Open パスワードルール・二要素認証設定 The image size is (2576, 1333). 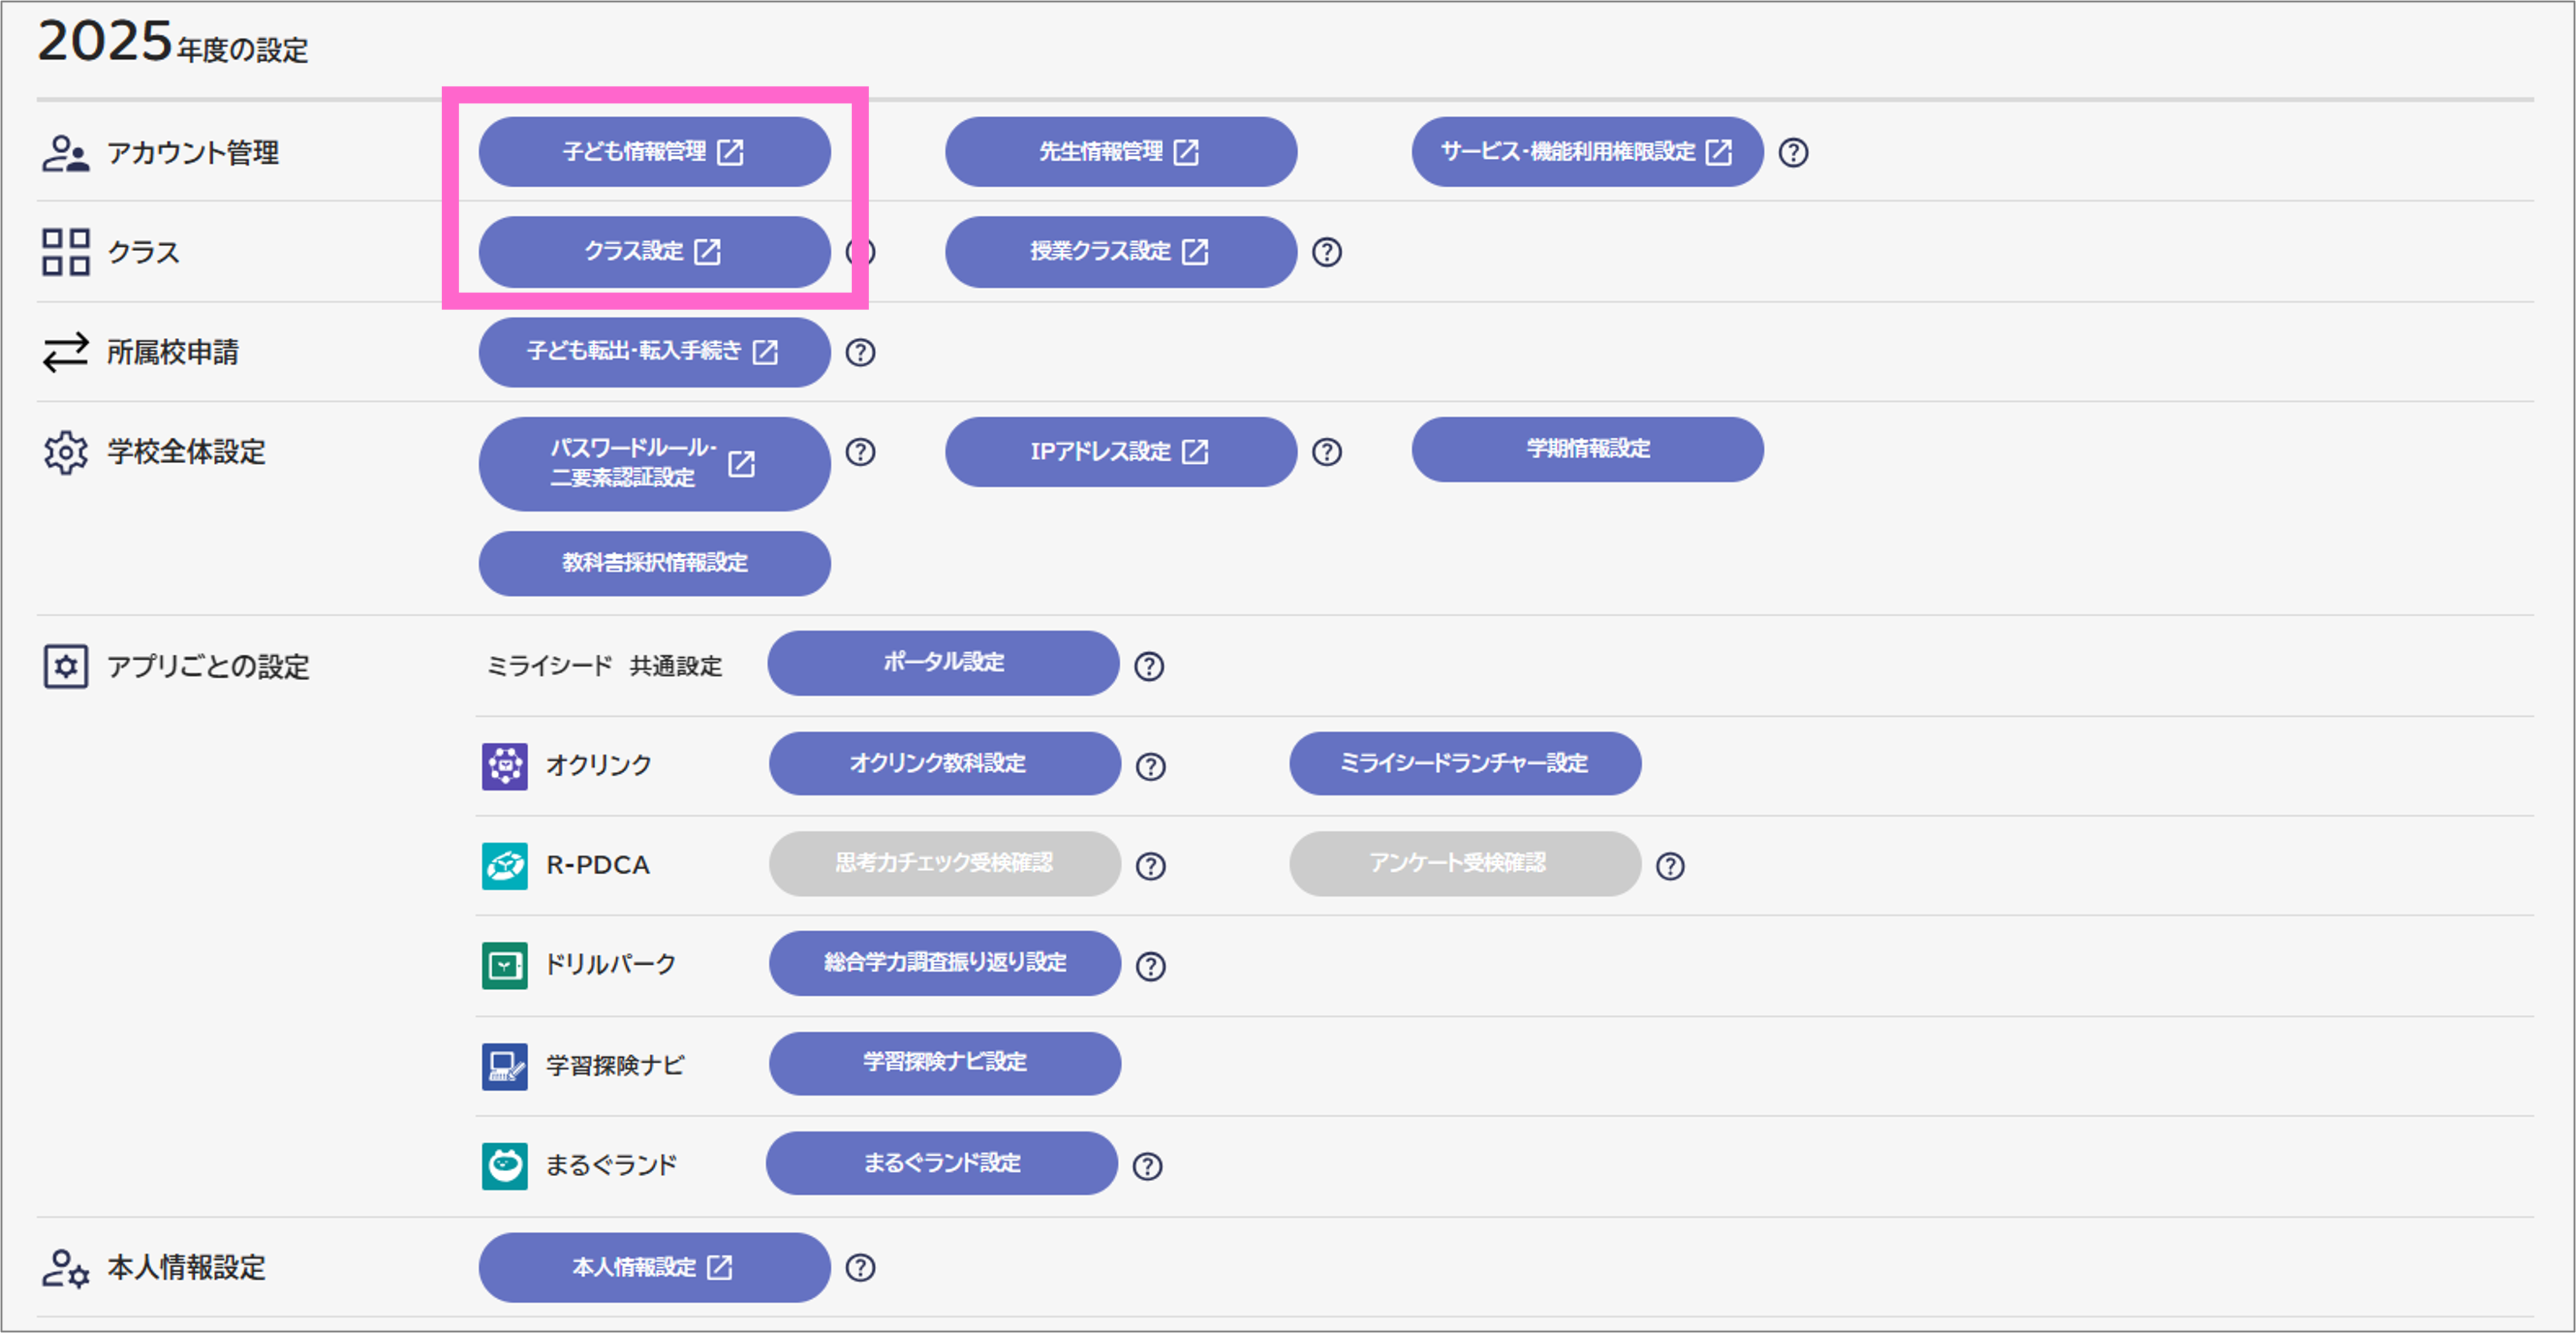(x=654, y=463)
